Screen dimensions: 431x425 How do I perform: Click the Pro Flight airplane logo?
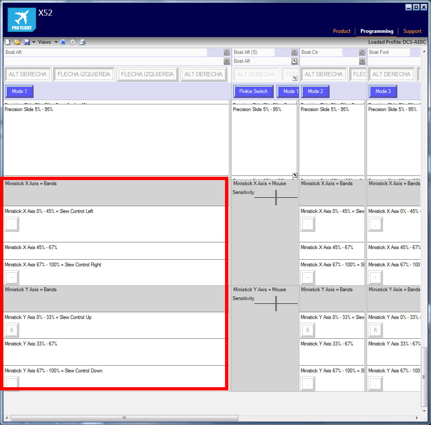click(22, 19)
